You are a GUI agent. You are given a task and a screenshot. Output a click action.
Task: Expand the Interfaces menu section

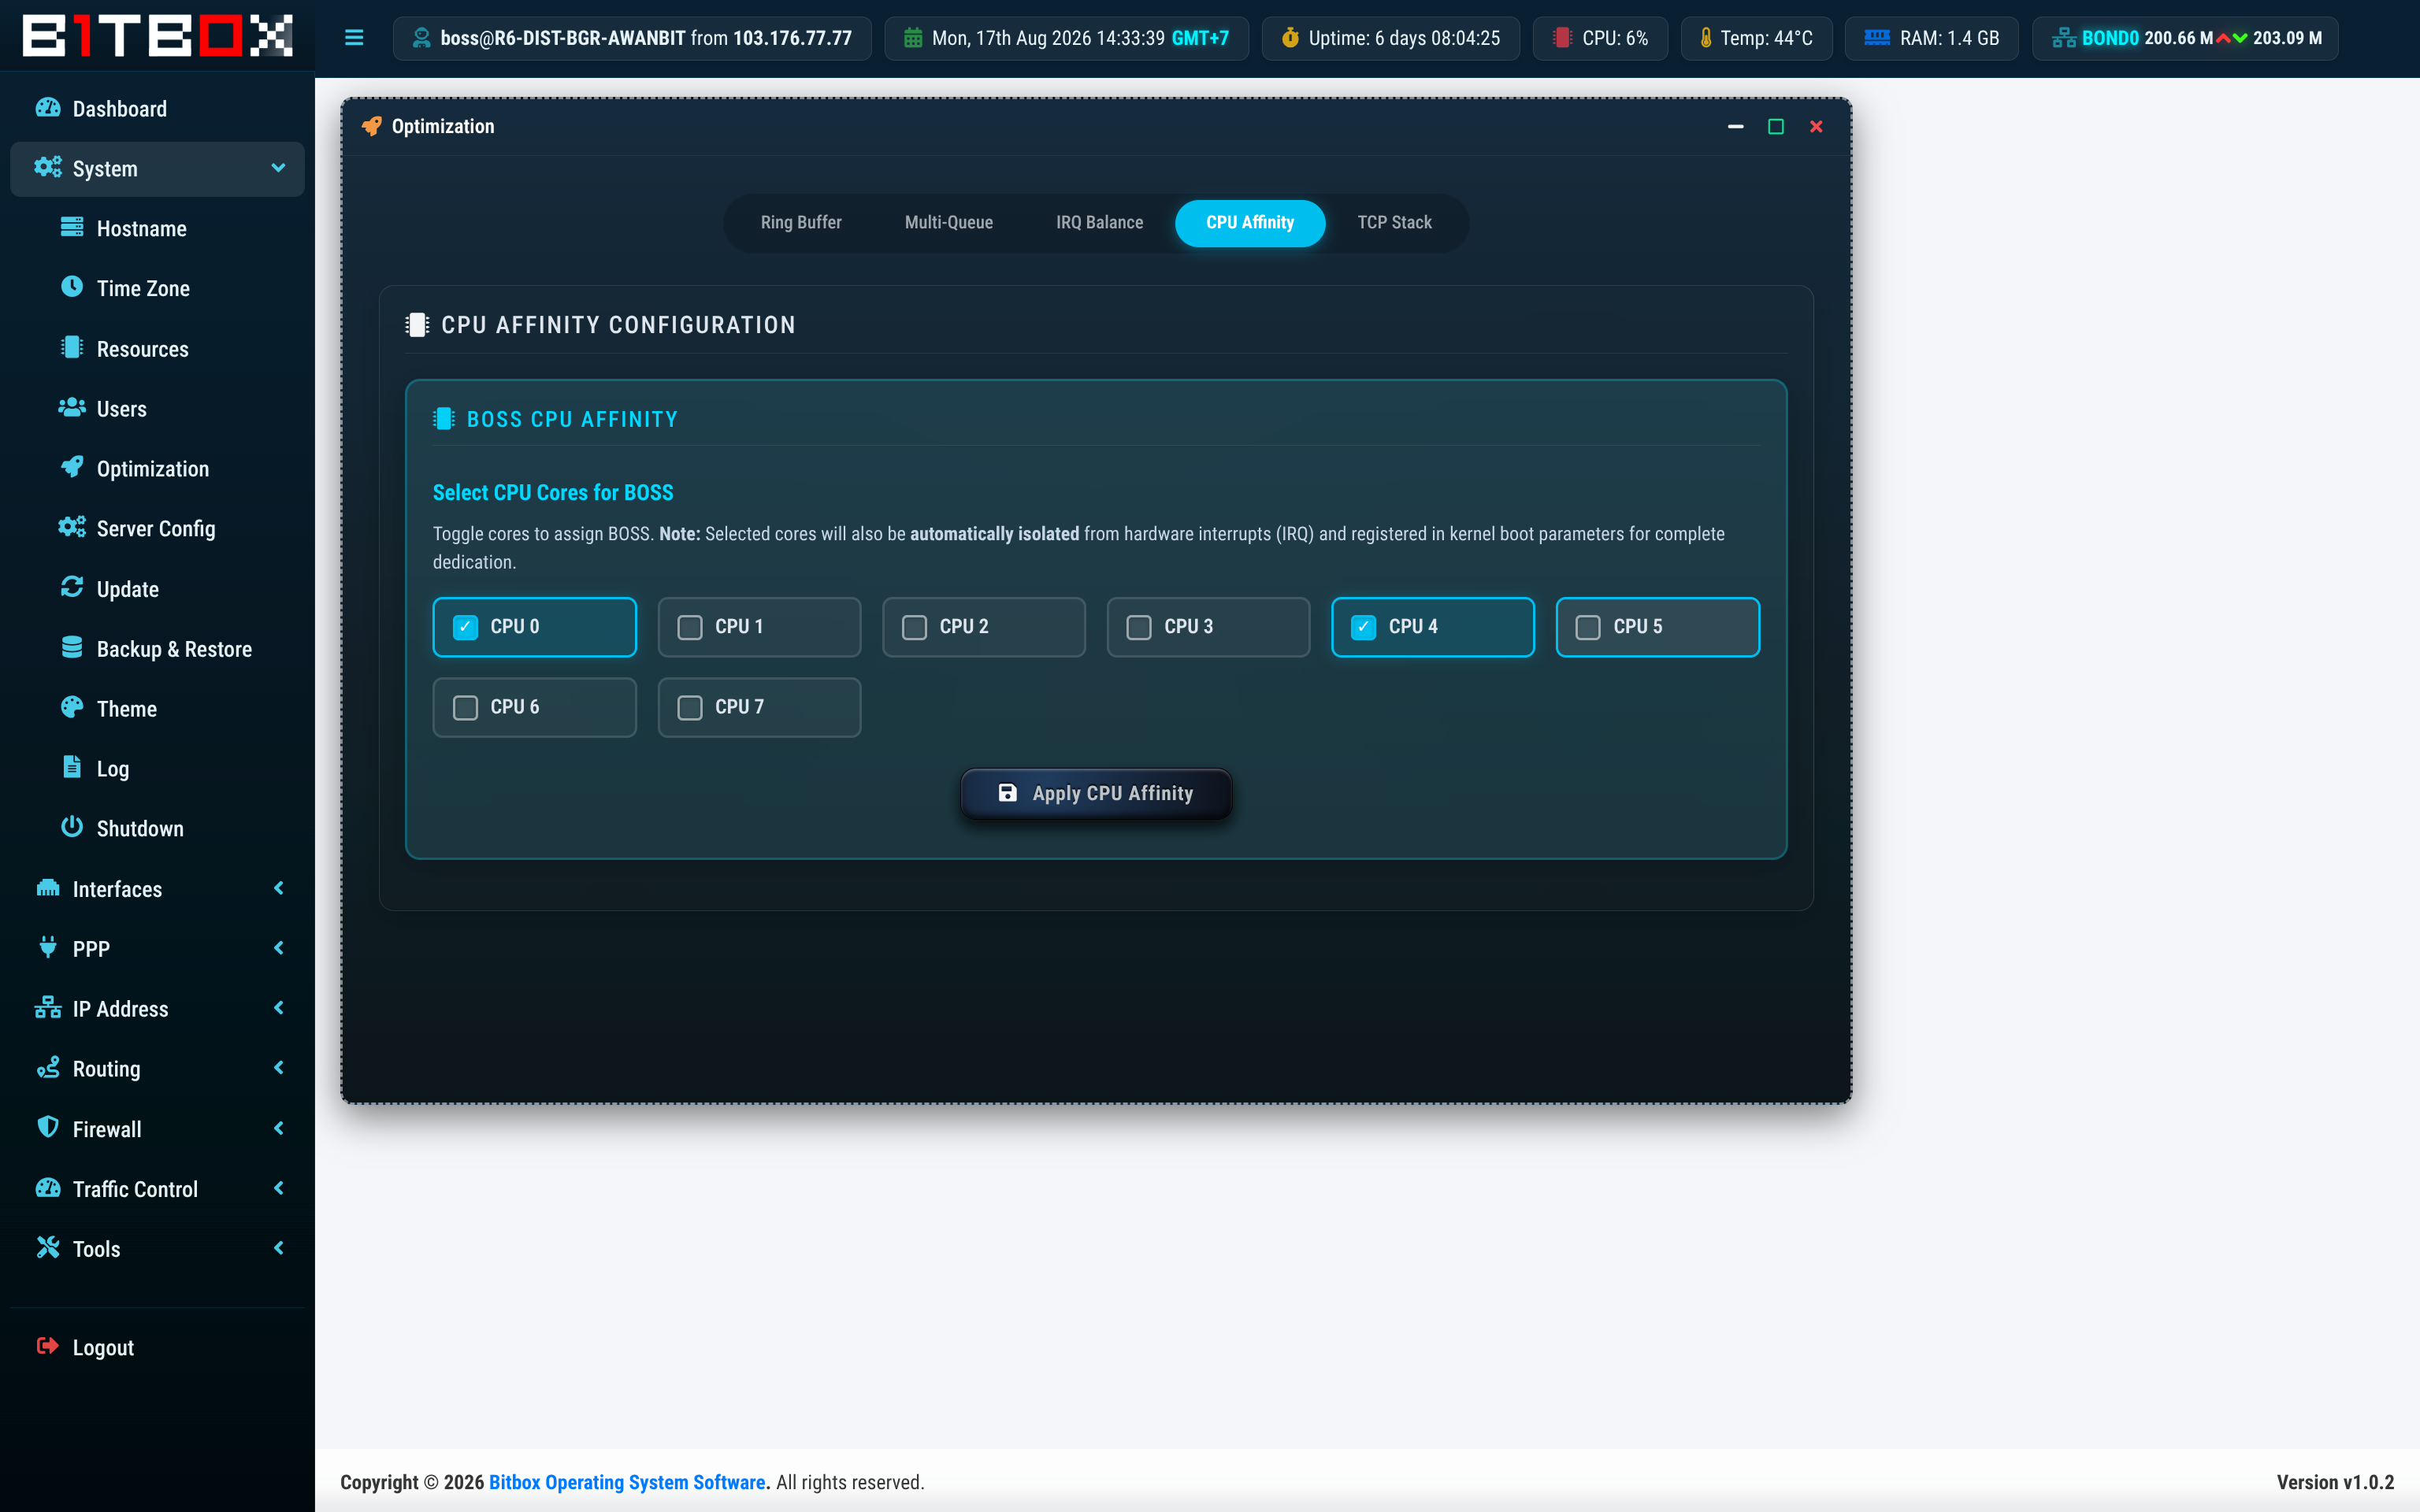[157, 888]
